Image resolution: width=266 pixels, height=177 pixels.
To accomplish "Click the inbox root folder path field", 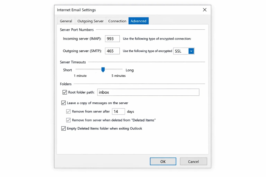I will coord(148,92).
